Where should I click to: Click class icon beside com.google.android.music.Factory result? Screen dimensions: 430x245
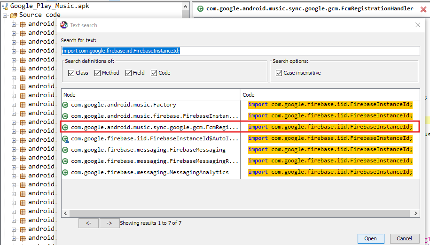(x=65, y=105)
